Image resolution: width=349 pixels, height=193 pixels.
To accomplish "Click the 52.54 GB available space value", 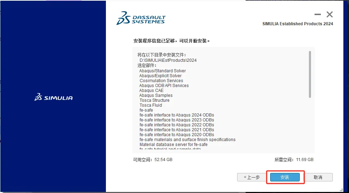I will (x=163, y=159).
